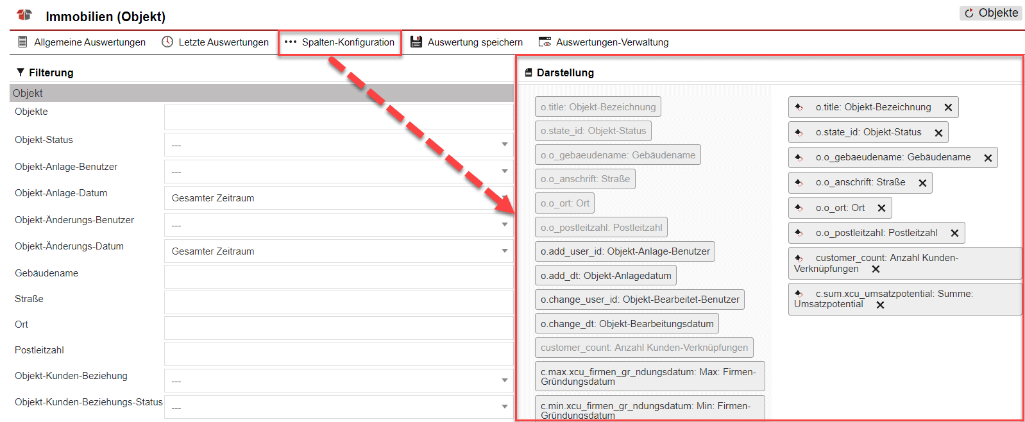
Task: Click the Auswertungen-Verwaltung icon
Action: 545,42
